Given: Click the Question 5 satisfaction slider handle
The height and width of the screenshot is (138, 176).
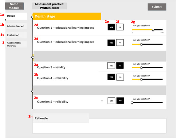Looking at the screenshot, I should coord(132,103).
